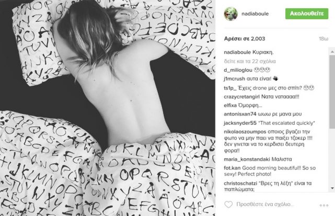Open crazycretangirl commenter profile
This screenshot has height=216, width=335.
241,97
